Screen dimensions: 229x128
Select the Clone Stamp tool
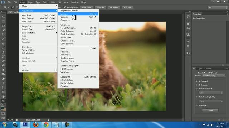(x=3, y=52)
